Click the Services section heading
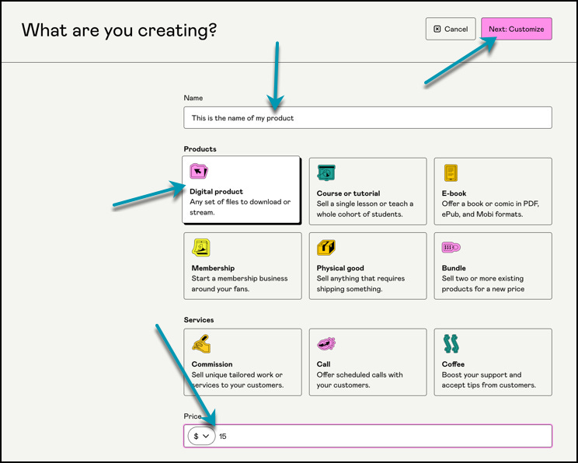The height and width of the screenshot is (463, 578). point(199,319)
